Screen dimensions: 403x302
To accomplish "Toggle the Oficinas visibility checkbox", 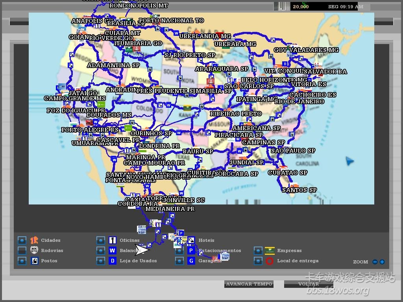I will click(x=101, y=240).
